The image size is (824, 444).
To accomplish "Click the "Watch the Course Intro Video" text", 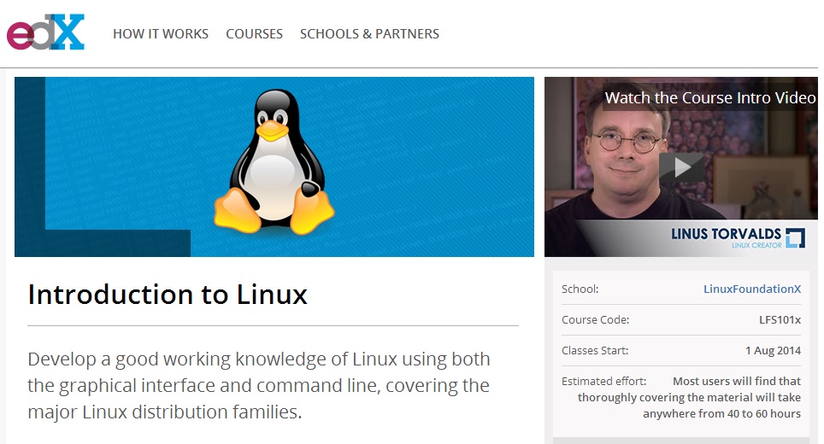I will click(x=709, y=98).
